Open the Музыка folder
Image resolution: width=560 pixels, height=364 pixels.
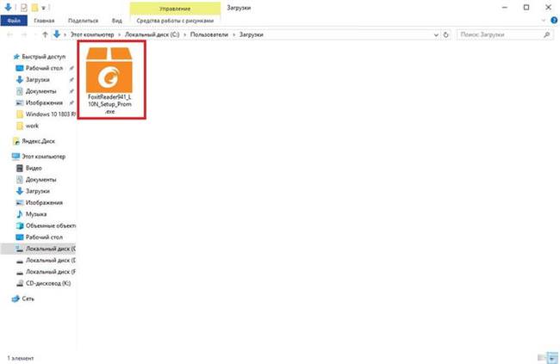pos(36,214)
